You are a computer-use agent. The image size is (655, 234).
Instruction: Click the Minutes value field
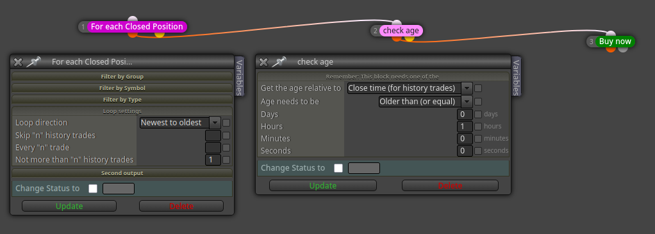[x=465, y=138]
